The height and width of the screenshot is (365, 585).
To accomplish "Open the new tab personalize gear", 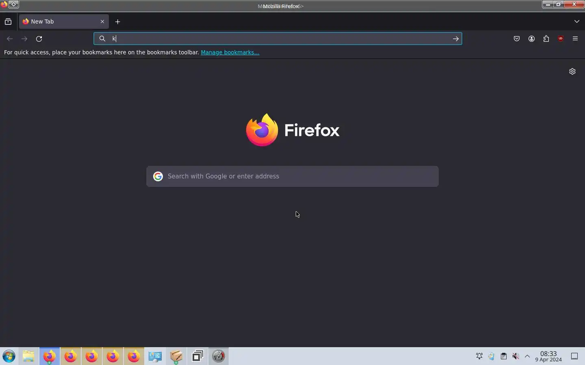I will point(573,72).
